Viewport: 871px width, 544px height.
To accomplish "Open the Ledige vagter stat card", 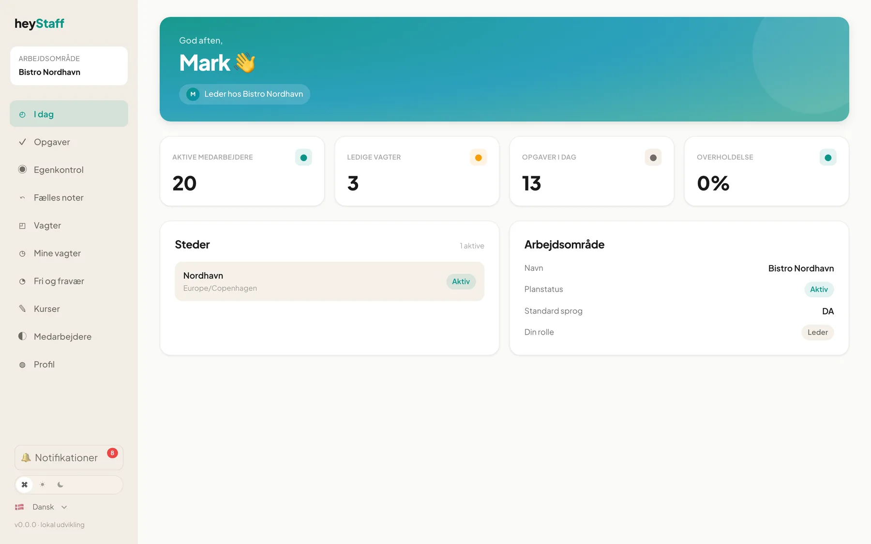I will pos(417,171).
